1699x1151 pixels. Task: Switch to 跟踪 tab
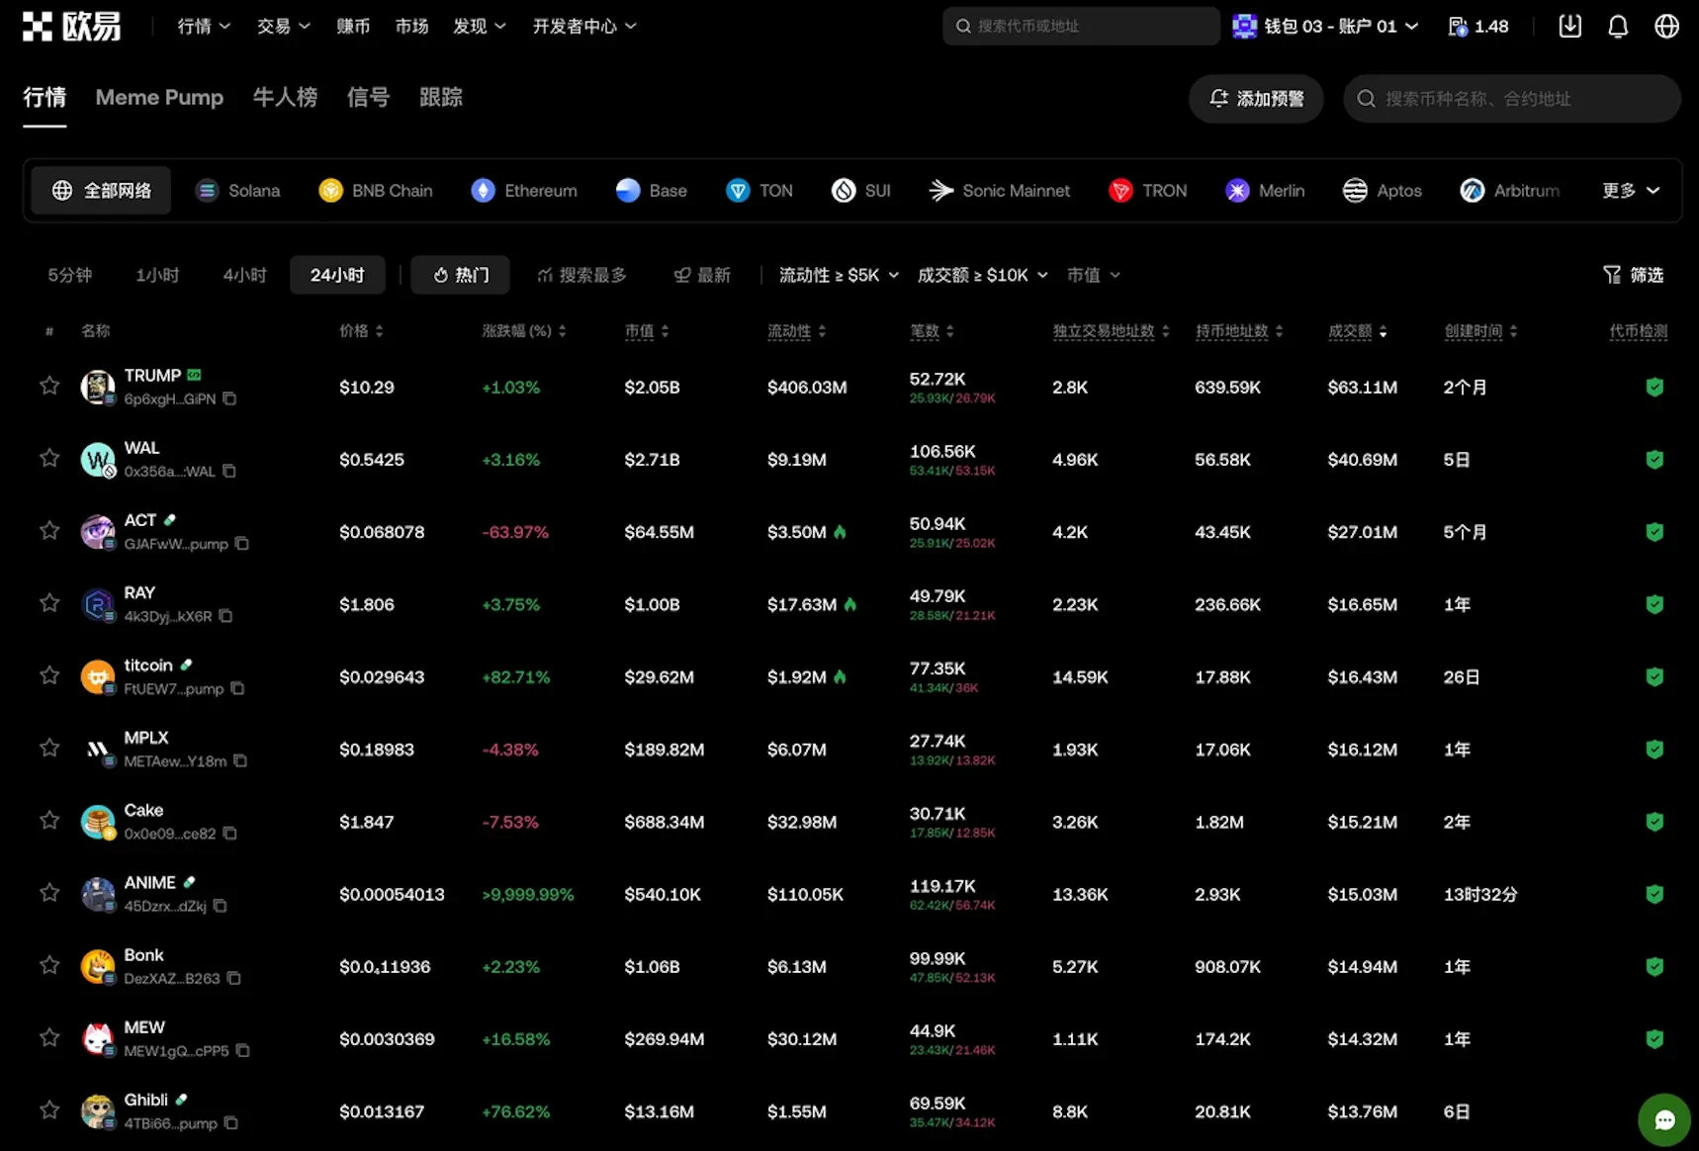pyautogui.click(x=441, y=98)
